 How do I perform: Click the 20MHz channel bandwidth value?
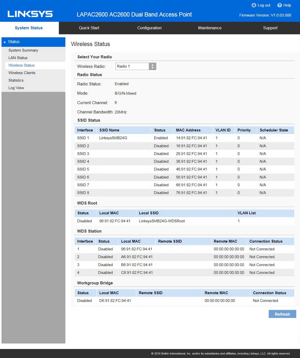tap(121, 112)
